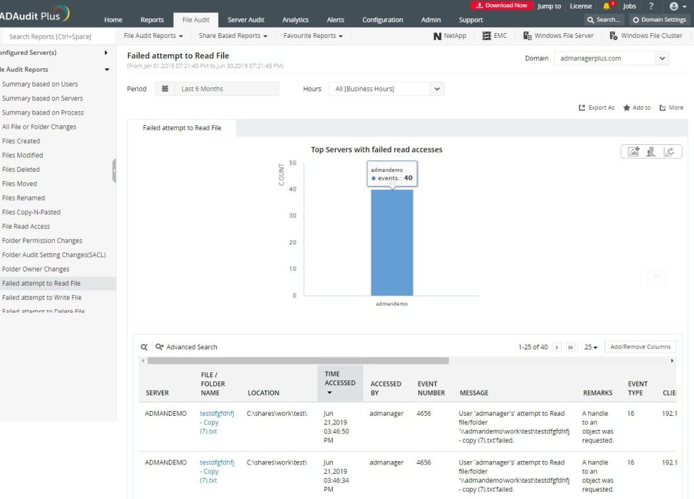The image size is (694, 499).
Task: Change rows per page dropdown showing 25
Action: click(x=591, y=347)
